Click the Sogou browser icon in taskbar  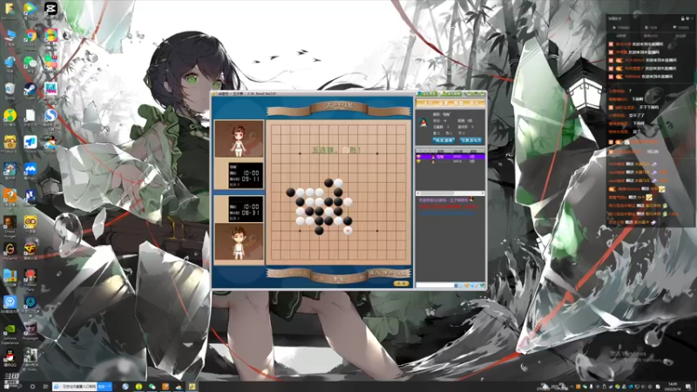pyautogui.click(x=125, y=387)
